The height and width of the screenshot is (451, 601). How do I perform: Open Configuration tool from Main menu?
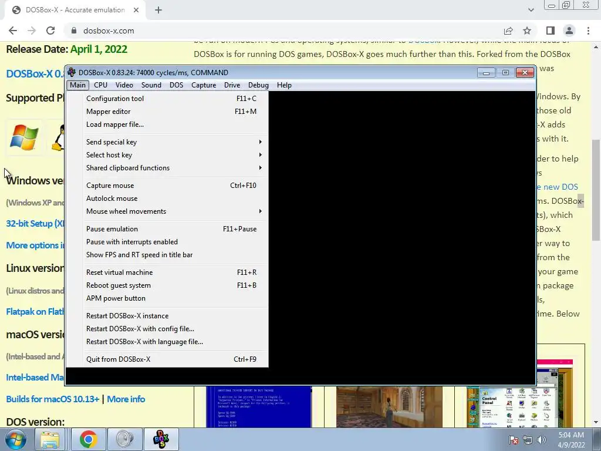click(x=167, y=99)
